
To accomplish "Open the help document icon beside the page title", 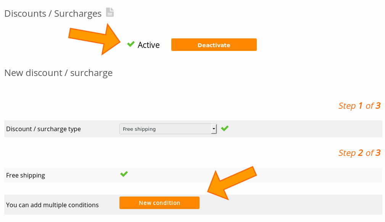I will click(x=110, y=12).
